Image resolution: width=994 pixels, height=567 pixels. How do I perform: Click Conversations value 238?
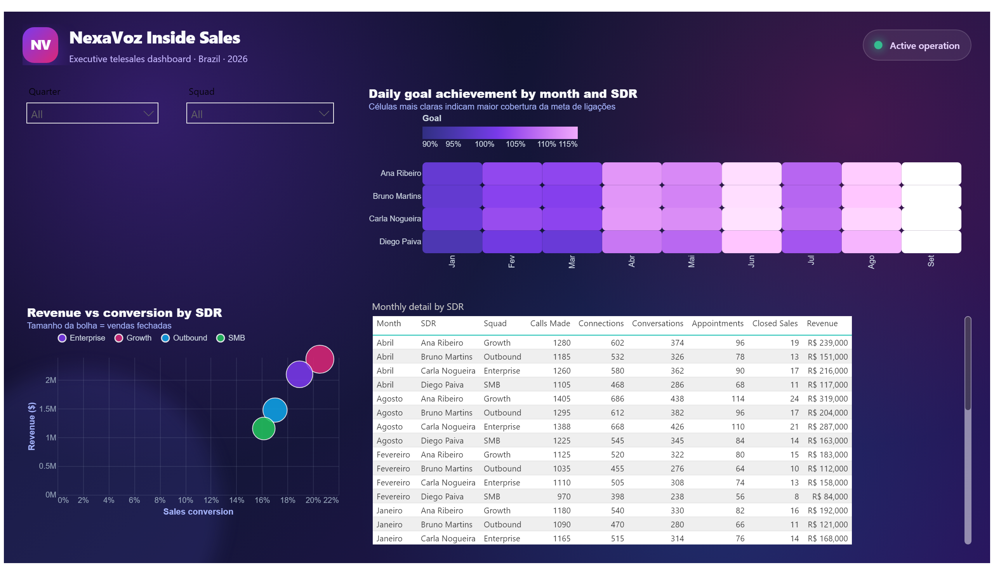[x=677, y=497]
